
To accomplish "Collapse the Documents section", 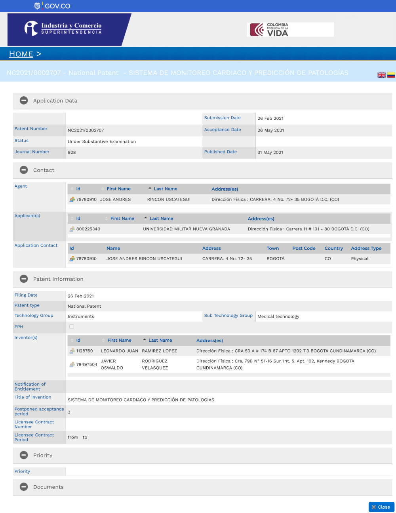I will [x=24, y=487].
